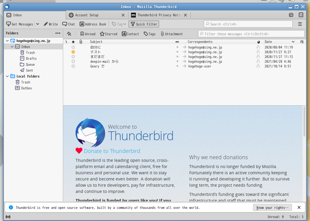The height and width of the screenshot is (221, 310).
Task: Collapse the Local Folders tree
Action: [x=7, y=76]
